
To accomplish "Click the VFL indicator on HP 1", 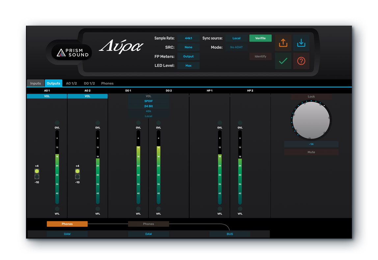I will [x=220, y=209].
